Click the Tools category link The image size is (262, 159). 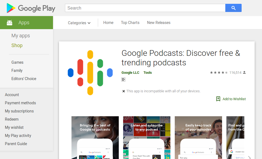[x=148, y=73]
